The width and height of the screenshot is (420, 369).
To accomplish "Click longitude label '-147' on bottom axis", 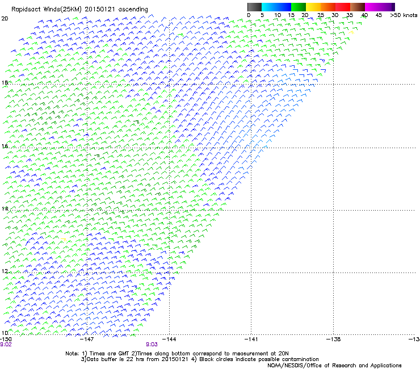I will (x=87, y=339).
